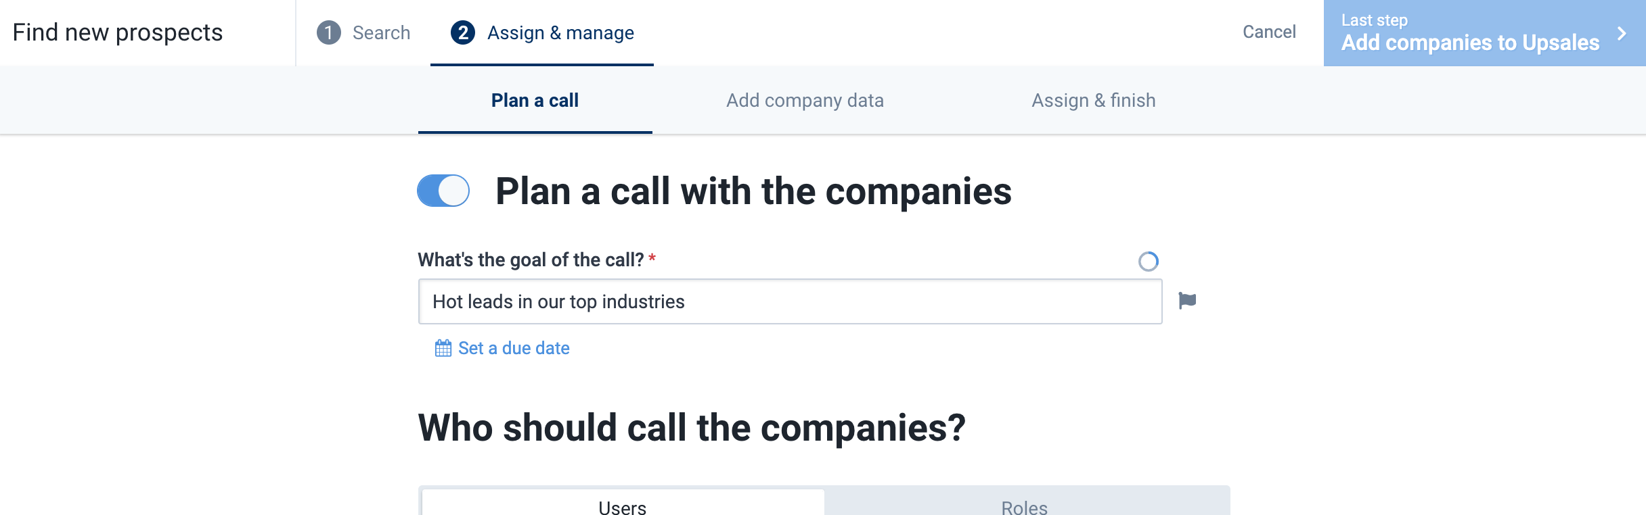Click the priority flag icon

click(x=1187, y=301)
